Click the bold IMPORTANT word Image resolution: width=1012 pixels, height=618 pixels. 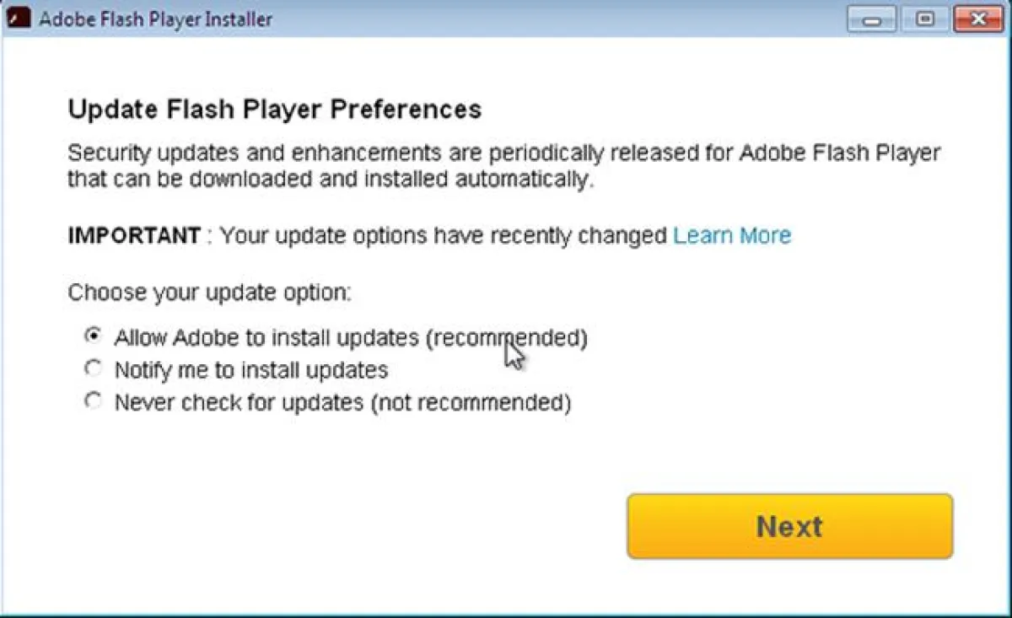134,235
